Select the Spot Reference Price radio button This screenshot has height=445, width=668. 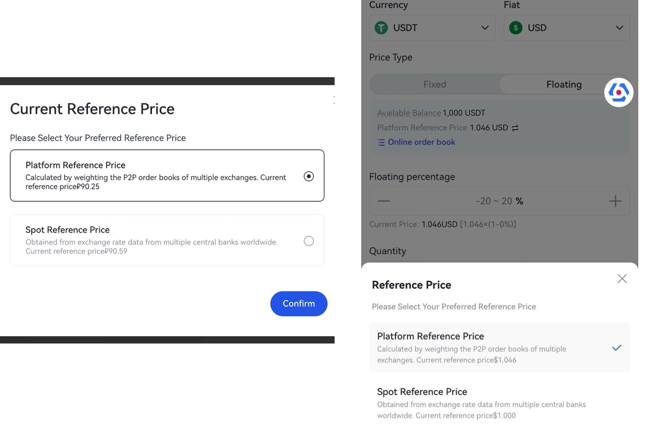pos(308,241)
